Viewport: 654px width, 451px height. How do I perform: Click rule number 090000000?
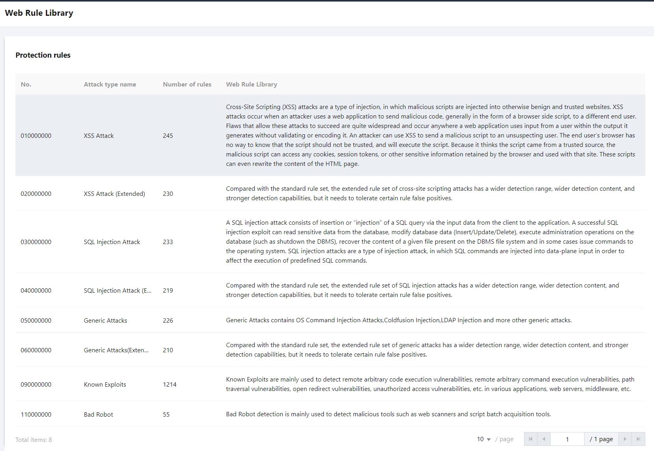(36, 384)
